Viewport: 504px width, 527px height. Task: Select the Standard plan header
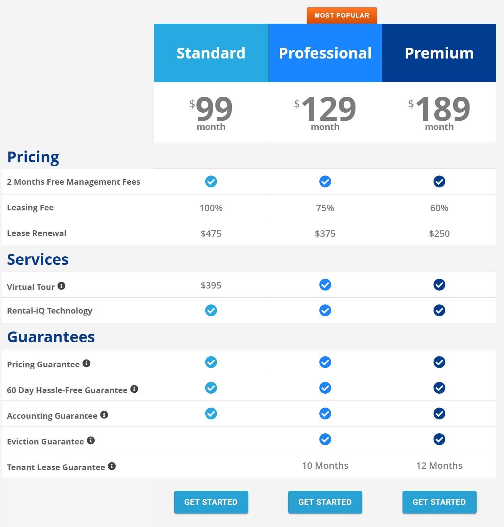coord(211,53)
